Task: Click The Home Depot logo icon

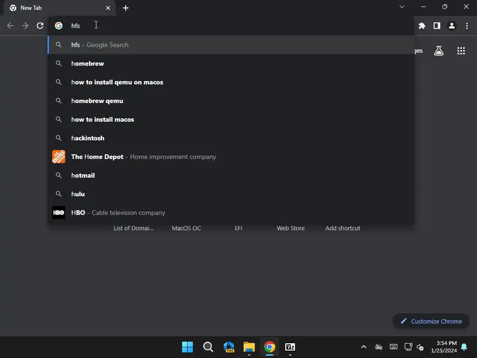Action: tap(59, 157)
